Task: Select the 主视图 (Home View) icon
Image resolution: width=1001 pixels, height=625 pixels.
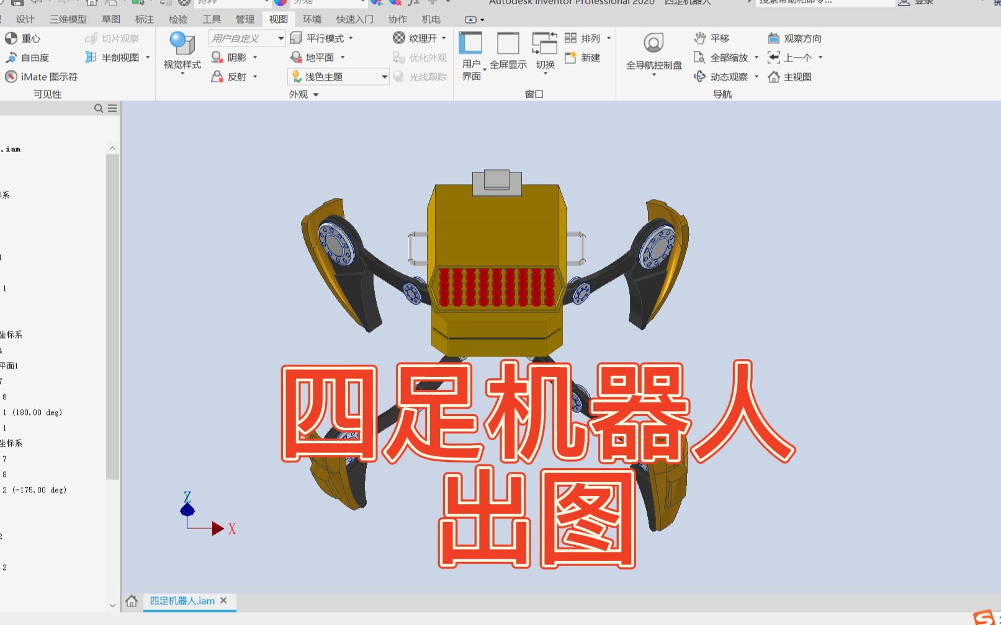Action: pos(792,77)
